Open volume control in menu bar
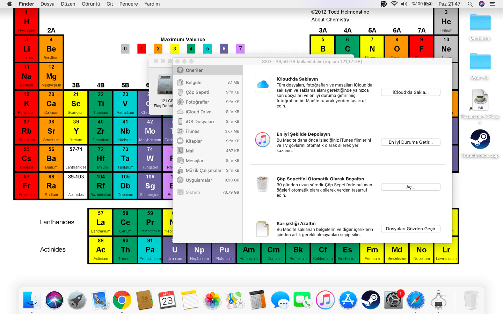Image resolution: width=503 pixels, height=314 pixels. coord(404,4)
